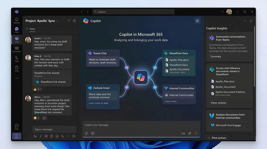Open Learn more under Internal Communities
The image size is (267, 149).
point(171,101)
